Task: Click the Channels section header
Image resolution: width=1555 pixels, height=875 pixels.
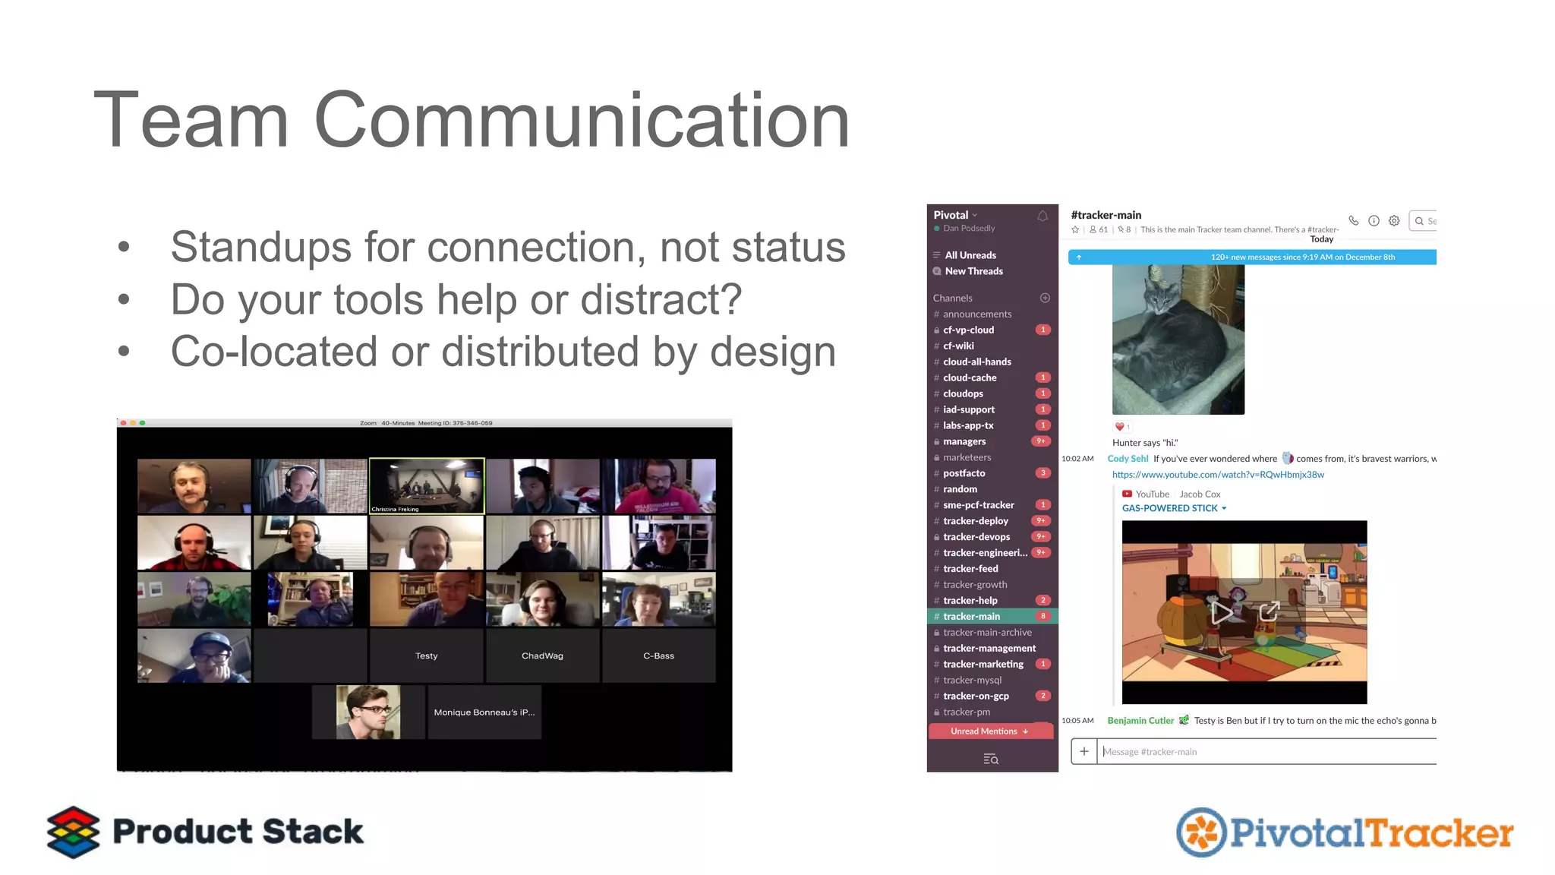Action: pyautogui.click(x=953, y=298)
